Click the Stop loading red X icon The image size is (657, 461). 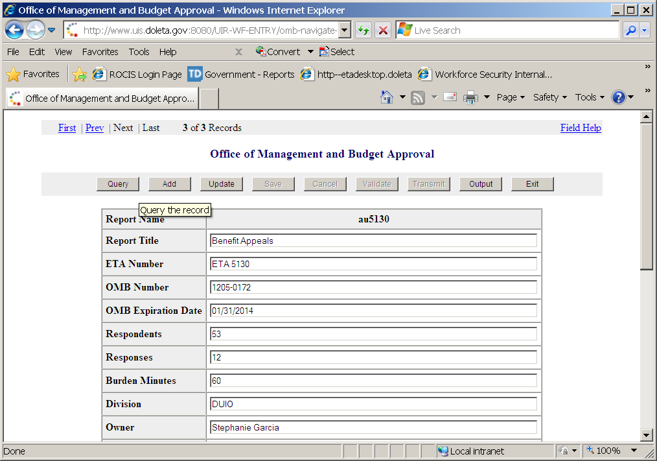(383, 30)
